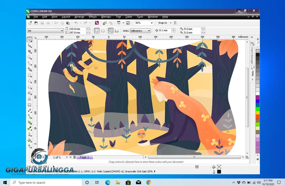Click the page width 210.0 mm field
Viewport: 285px width, 186px height.
(77, 29)
